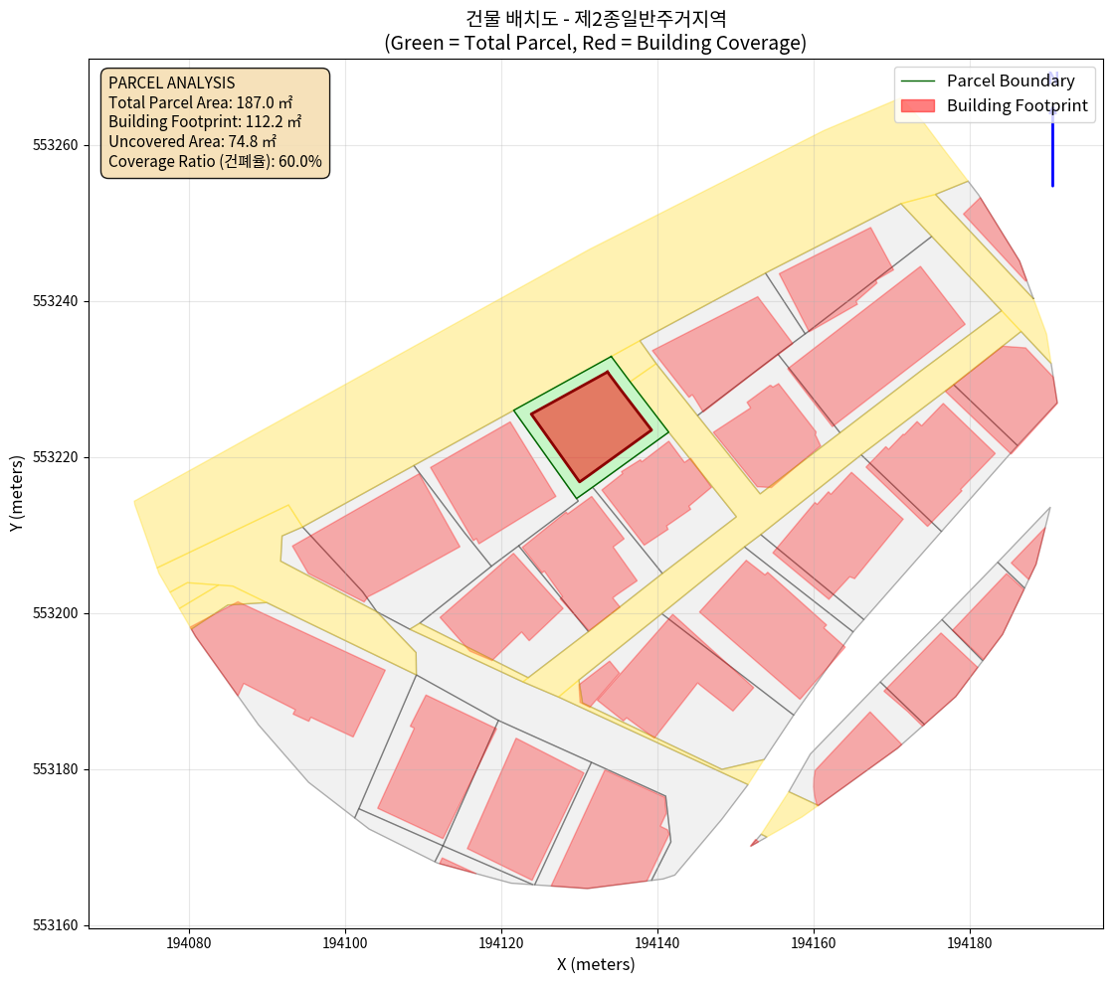Click x-axis tick label 194180
This screenshot has width=1113, height=984.
pos(970,940)
